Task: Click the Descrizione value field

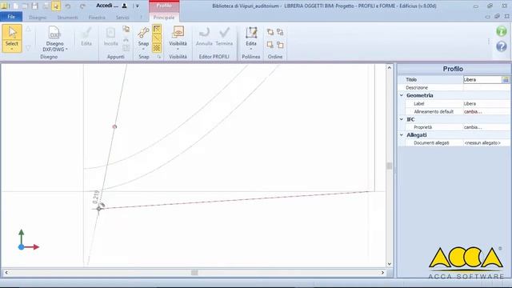Action: pos(486,87)
